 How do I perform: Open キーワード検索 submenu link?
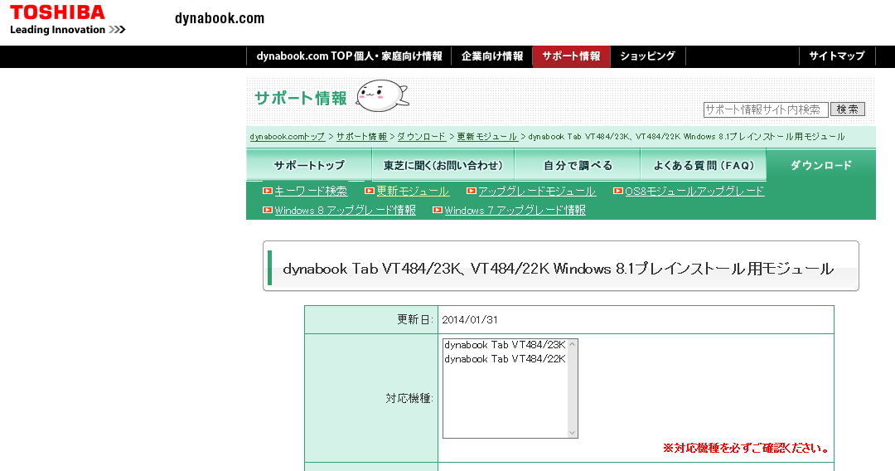(311, 192)
